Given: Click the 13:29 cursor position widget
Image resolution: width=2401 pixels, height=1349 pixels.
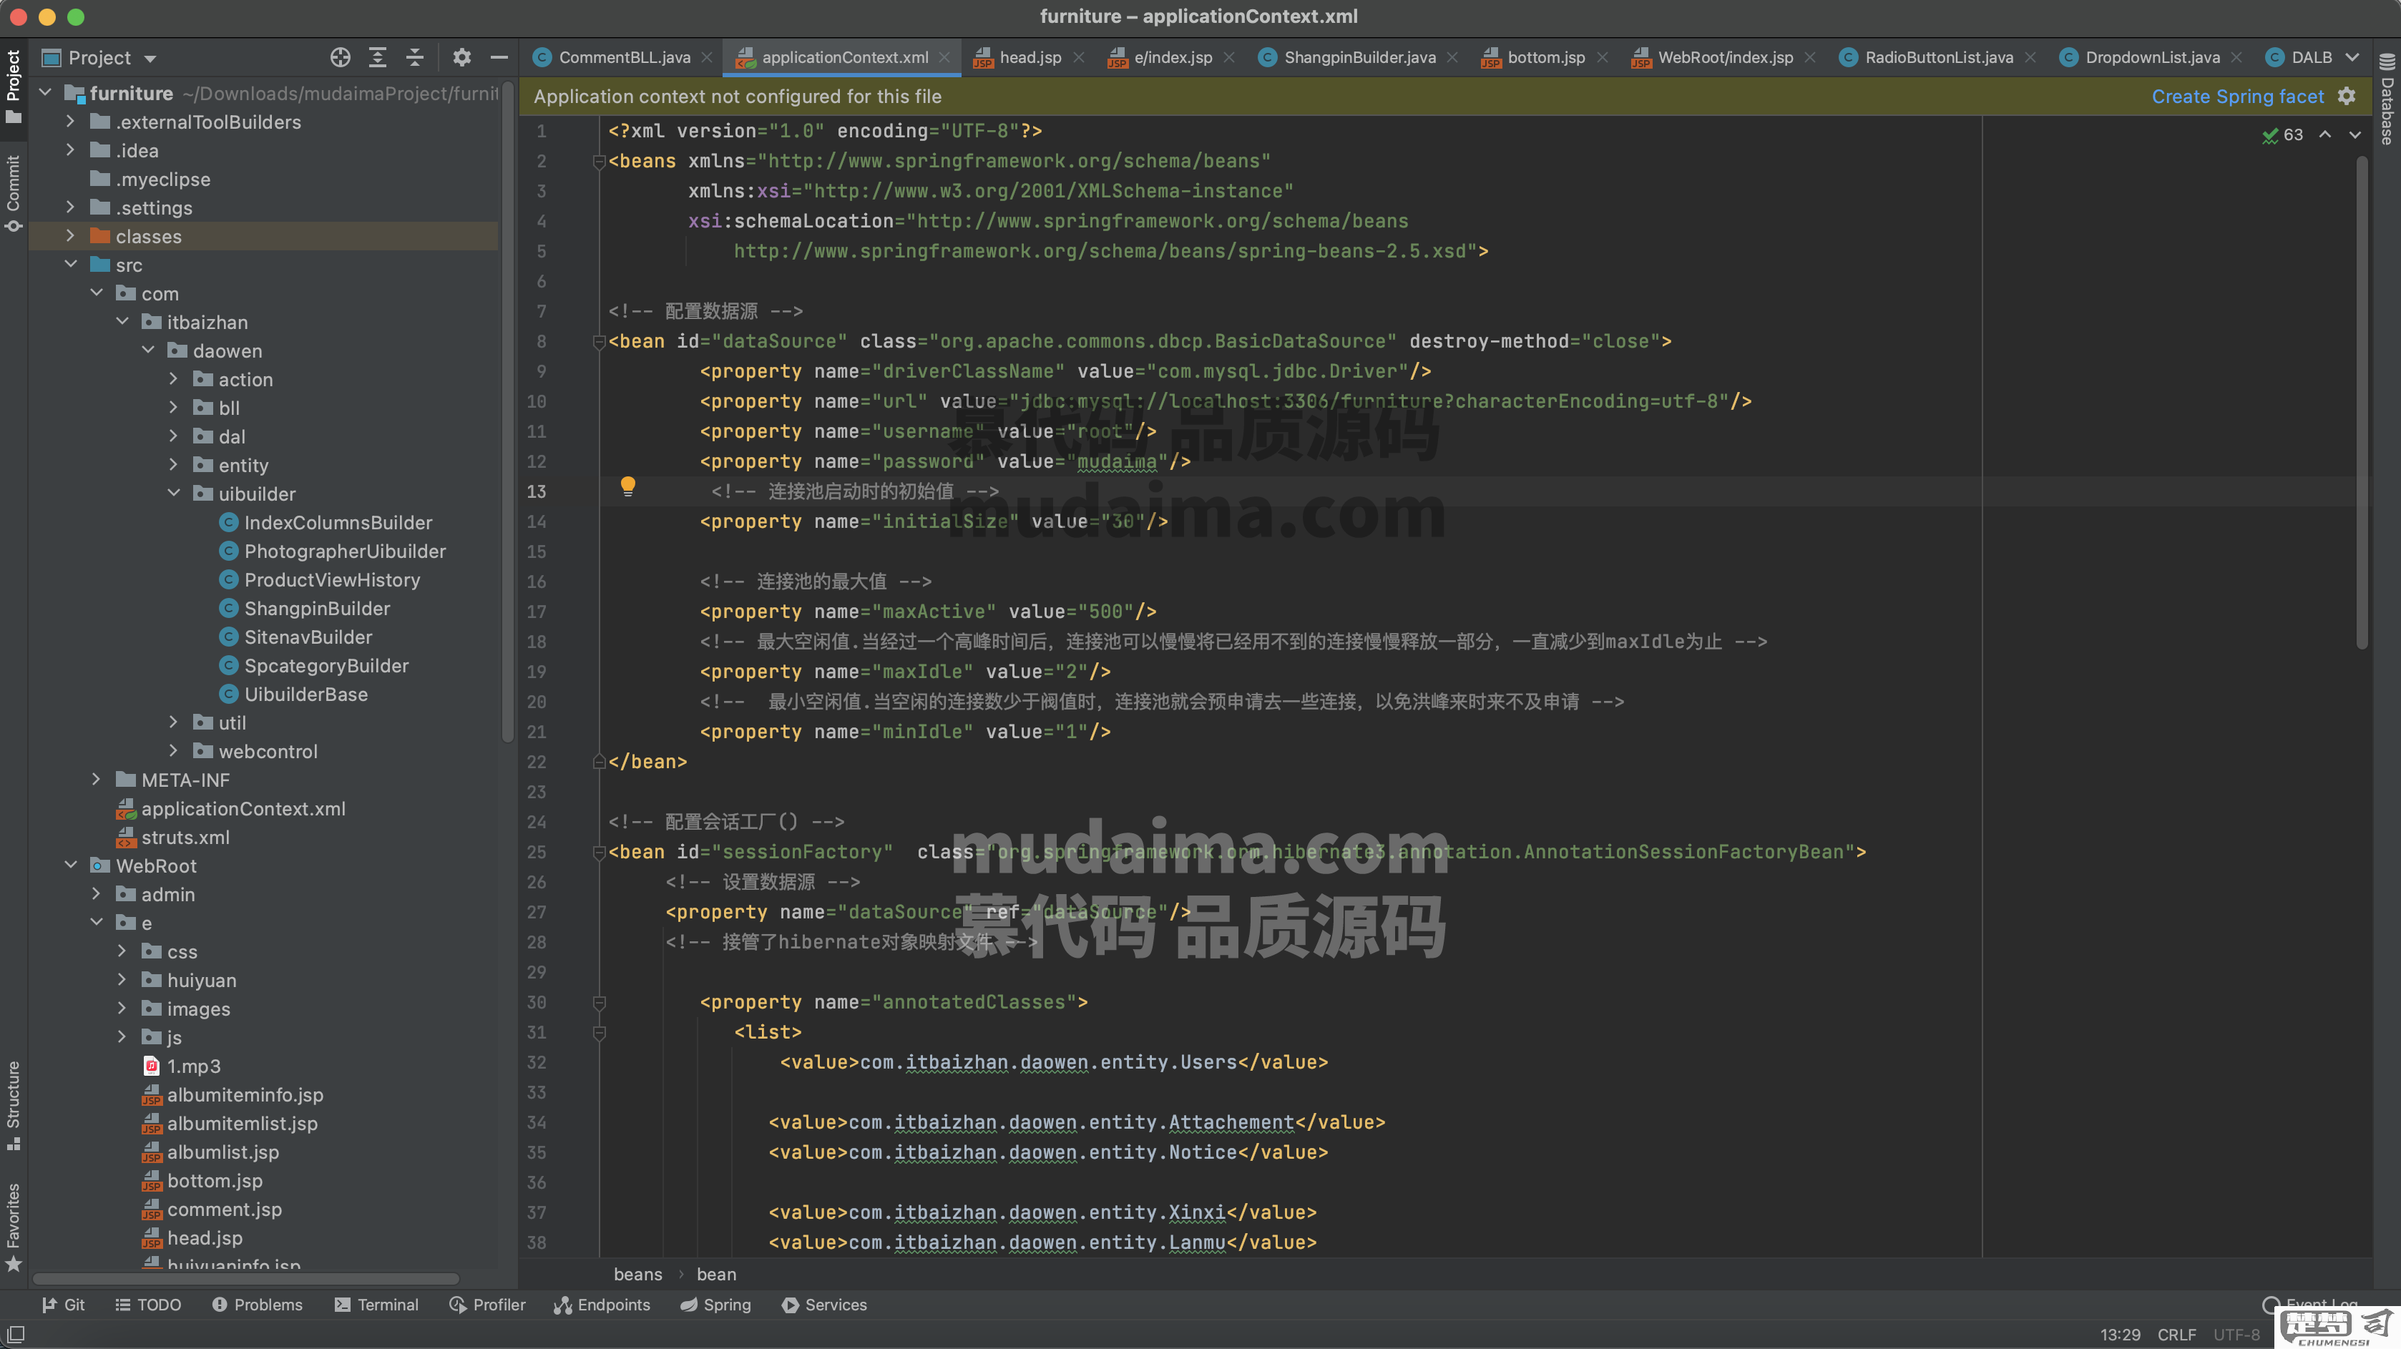Looking at the screenshot, I should (2120, 1334).
